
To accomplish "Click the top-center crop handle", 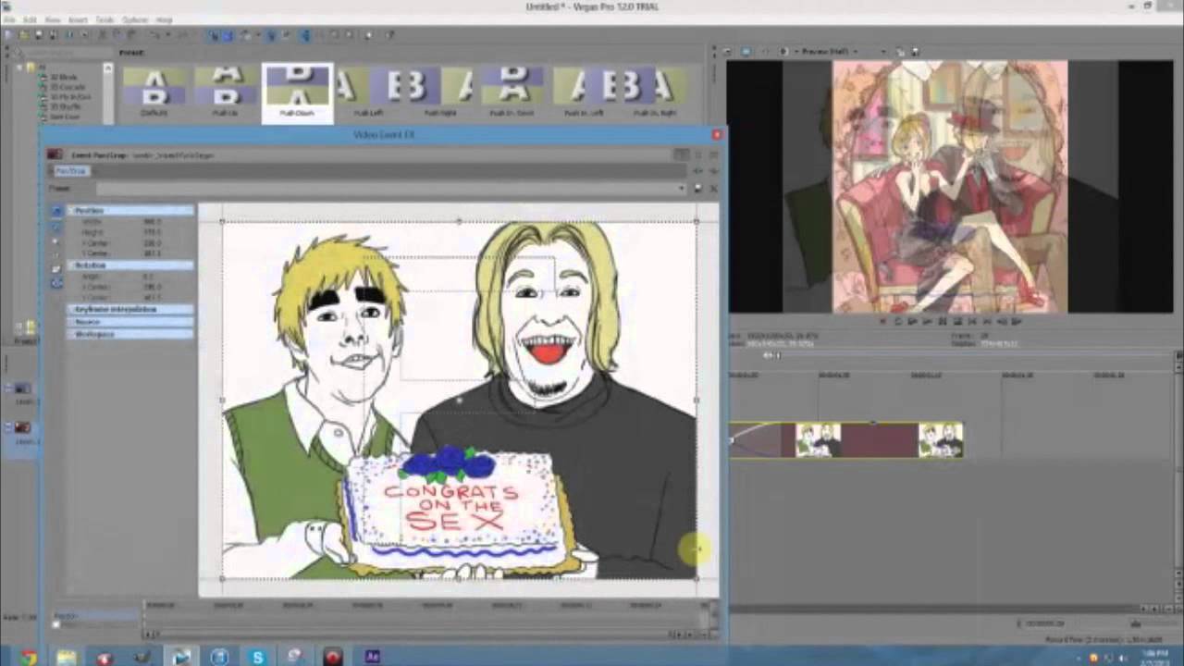I will click(x=460, y=221).
